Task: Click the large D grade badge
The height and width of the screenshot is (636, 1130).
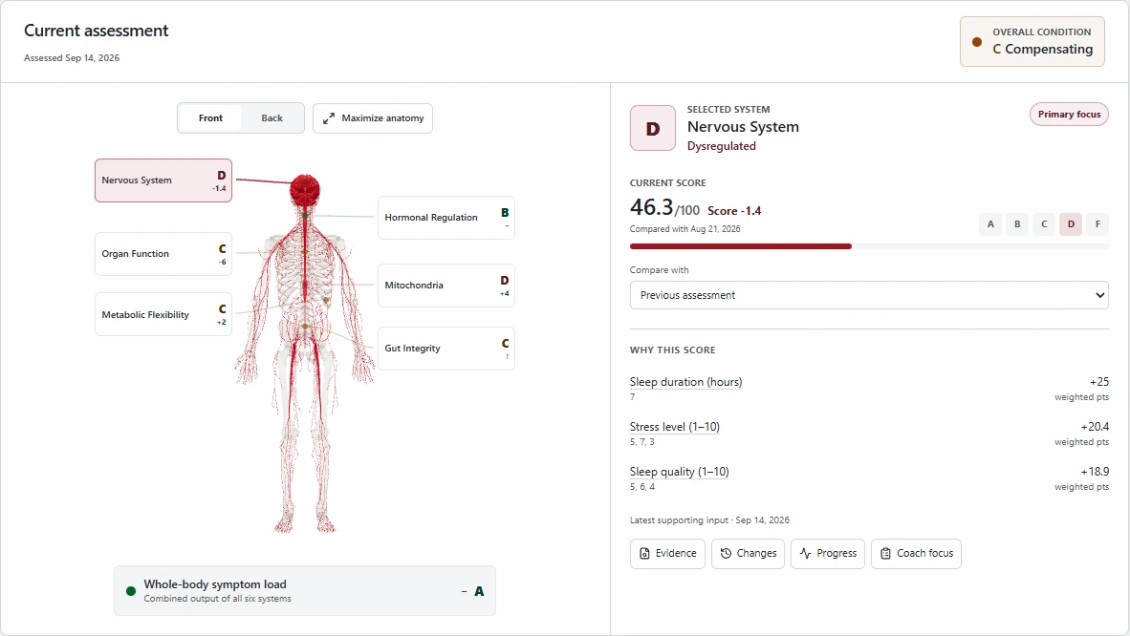Action: point(653,128)
